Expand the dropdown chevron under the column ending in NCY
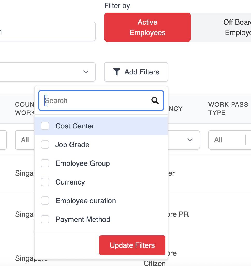The image size is (251, 266). [190, 140]
